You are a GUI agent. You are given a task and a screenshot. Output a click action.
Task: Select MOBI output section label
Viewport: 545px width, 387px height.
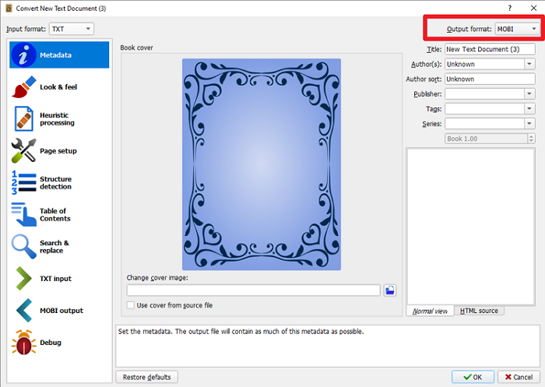(62, 311)
